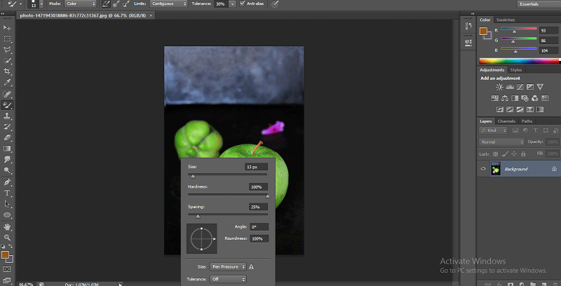Hide the Background layer visibility eye

click(x=483, y=169)
